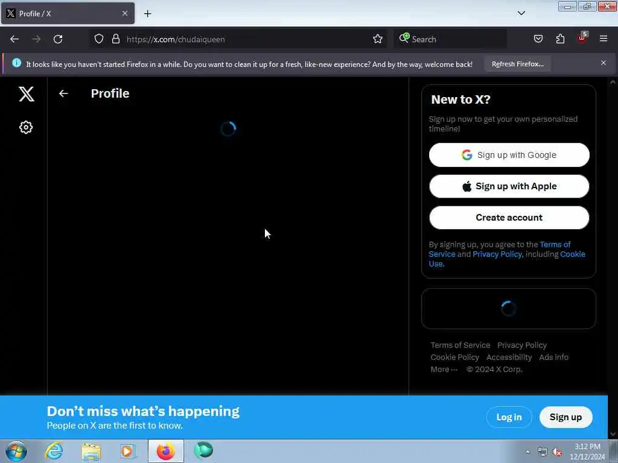This screenshot has height=463, width=618.
Task: Open Privacy Policy link in signup text
Action: 497,254
